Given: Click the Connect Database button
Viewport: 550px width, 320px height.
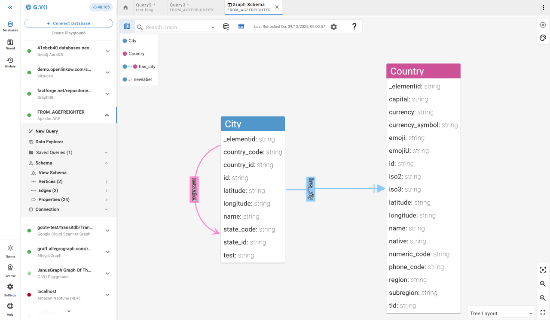Looking at the screenshot, I should (69, 24).
